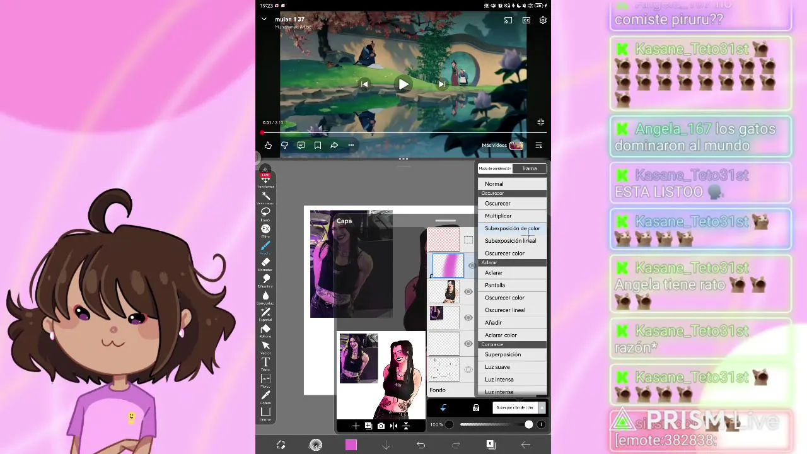807x454 pixels.
Task: Choose the Pantalla blend mode
Action: click(x=512, y=285)
